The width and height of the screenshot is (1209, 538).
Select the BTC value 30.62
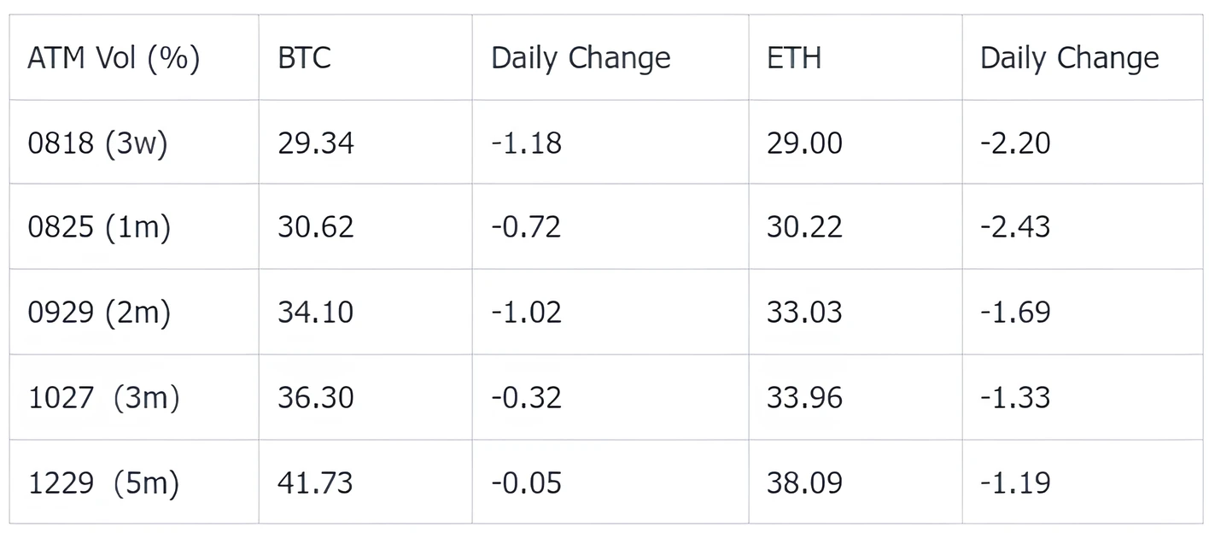click(315, 227)
